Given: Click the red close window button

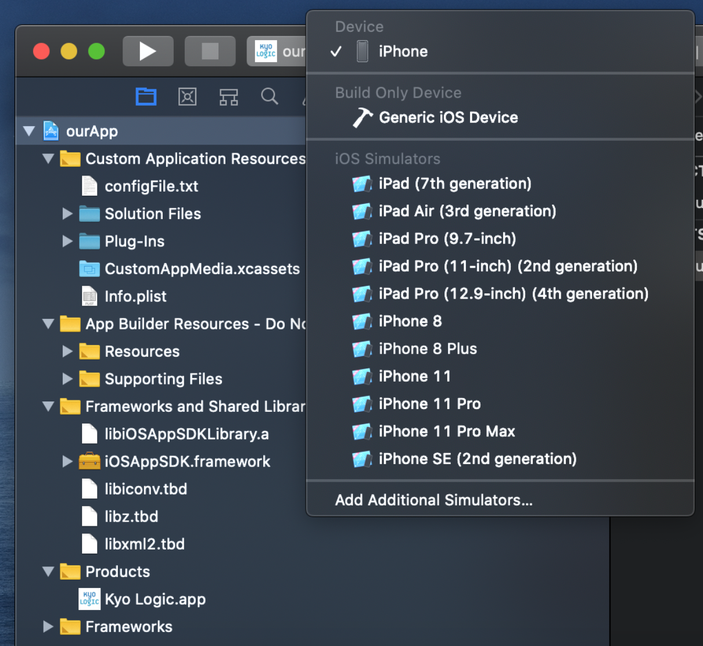Looking at the screenshot, I should tap(41, 51).
